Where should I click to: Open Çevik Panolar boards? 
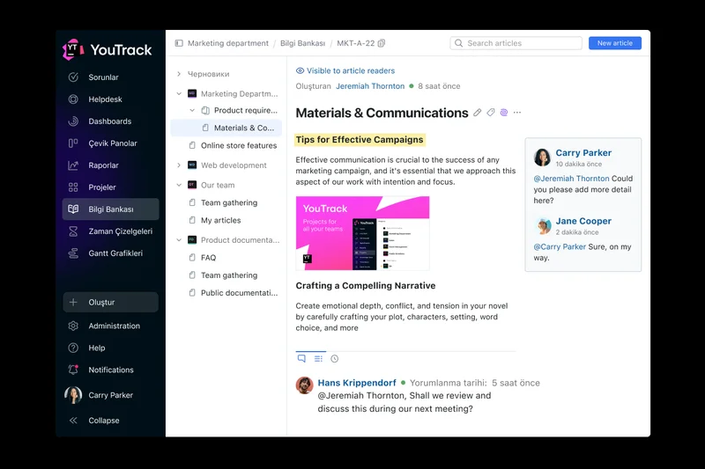click(x=111, y=143)
